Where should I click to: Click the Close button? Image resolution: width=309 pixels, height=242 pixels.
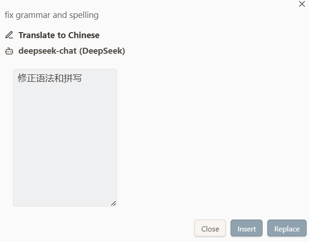pos(210,228)
